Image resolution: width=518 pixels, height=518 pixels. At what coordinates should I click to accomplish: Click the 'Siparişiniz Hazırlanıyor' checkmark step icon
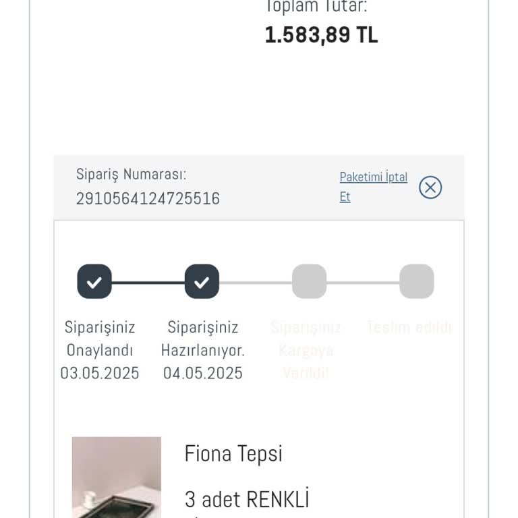[x=202, y=282]
